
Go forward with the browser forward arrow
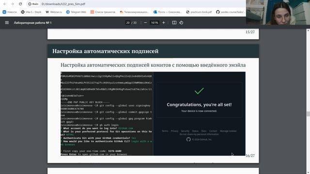click(x=13, y=4)
